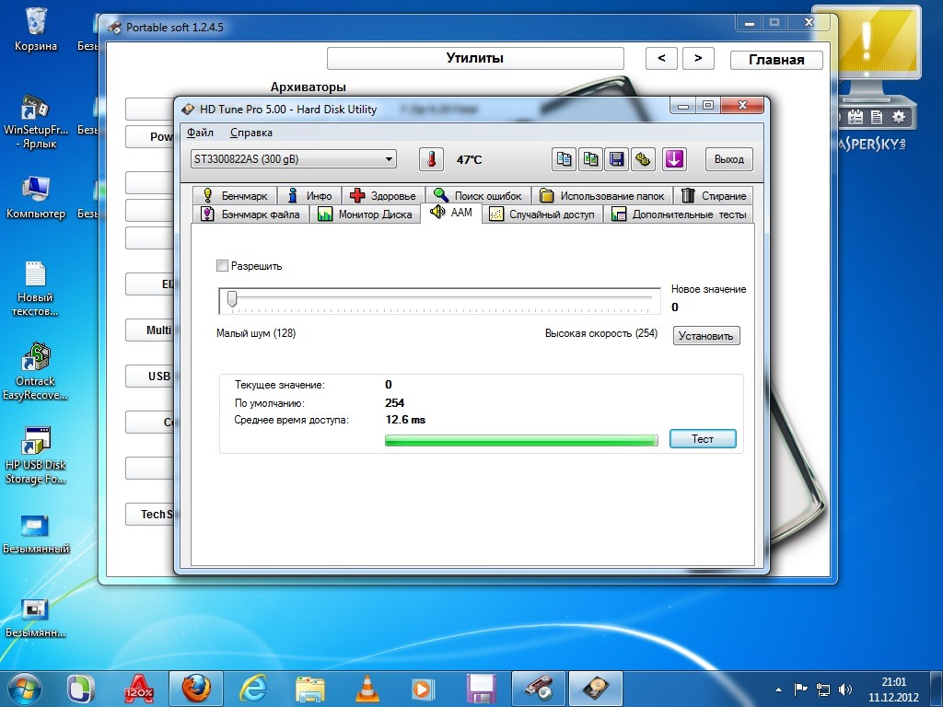Open the Компьютер desktop icon
The width and height of the screenshot is (943, 707).
tap(36, 199)
